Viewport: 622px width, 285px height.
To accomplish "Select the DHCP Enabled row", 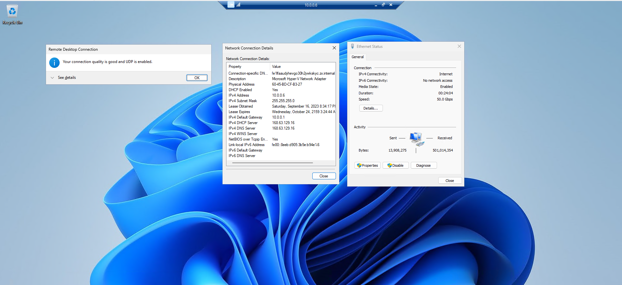I will (x=281, y=90).
